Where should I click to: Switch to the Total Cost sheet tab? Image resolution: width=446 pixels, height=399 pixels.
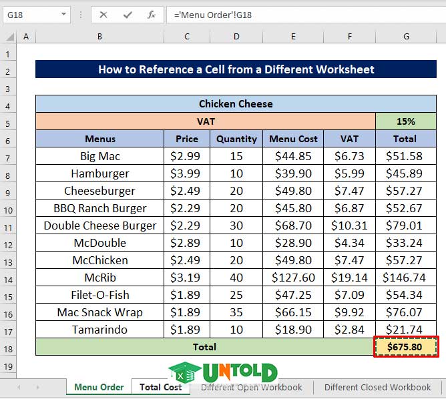pyautogui.click(x=161, y=387)
